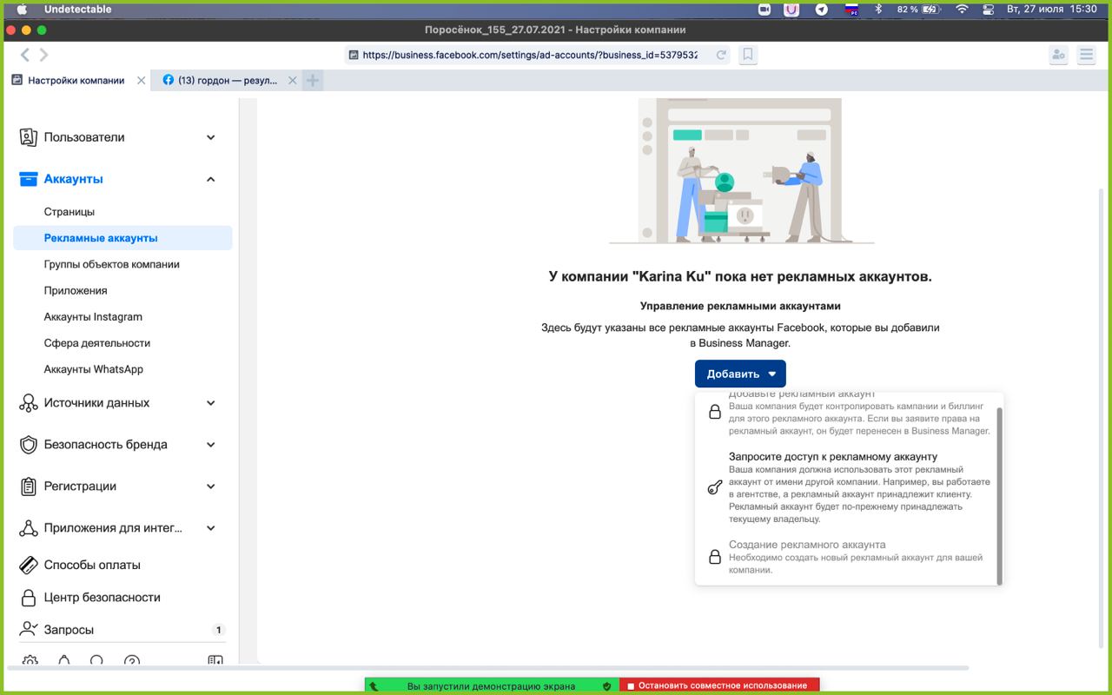Click the Источники данных icon
Viewport: 1112px width, 695px height.
tap(29, 403)
